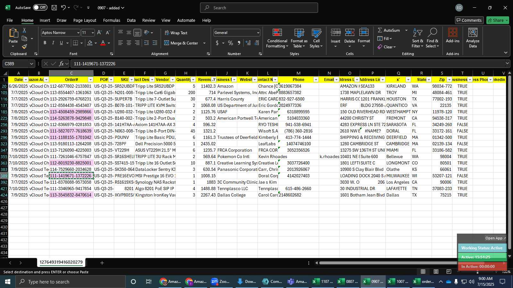
Task: Toggle the AutoSave switch
Action: point(40,7)
